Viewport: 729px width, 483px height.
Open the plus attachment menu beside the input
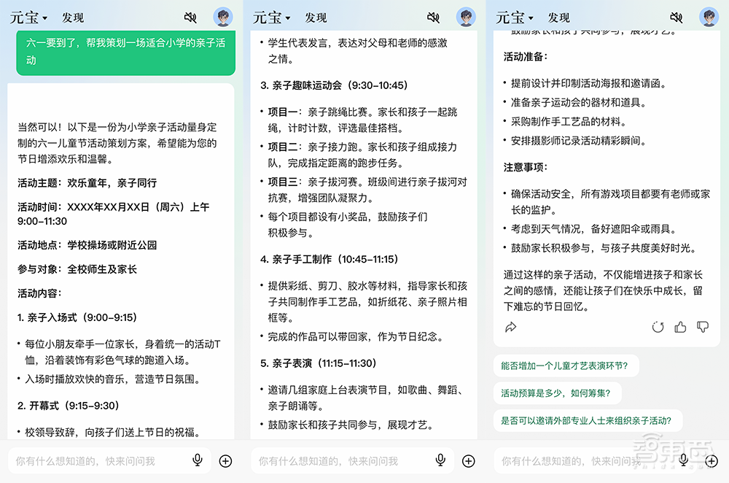[x=225, y=460]
